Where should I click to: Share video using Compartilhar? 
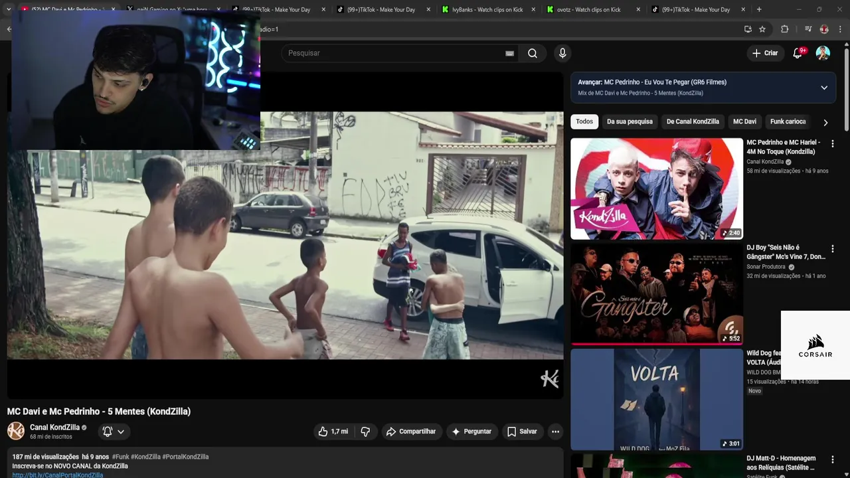(411, 432)
